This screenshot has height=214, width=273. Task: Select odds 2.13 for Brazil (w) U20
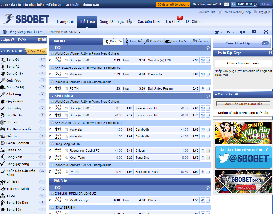[117, 60]
